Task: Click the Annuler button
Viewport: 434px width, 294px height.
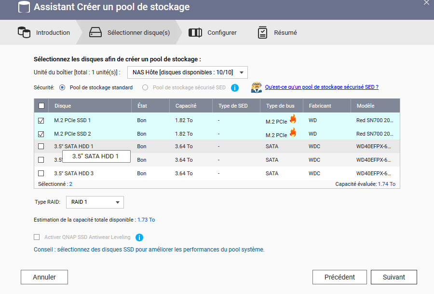Action: 44,277
